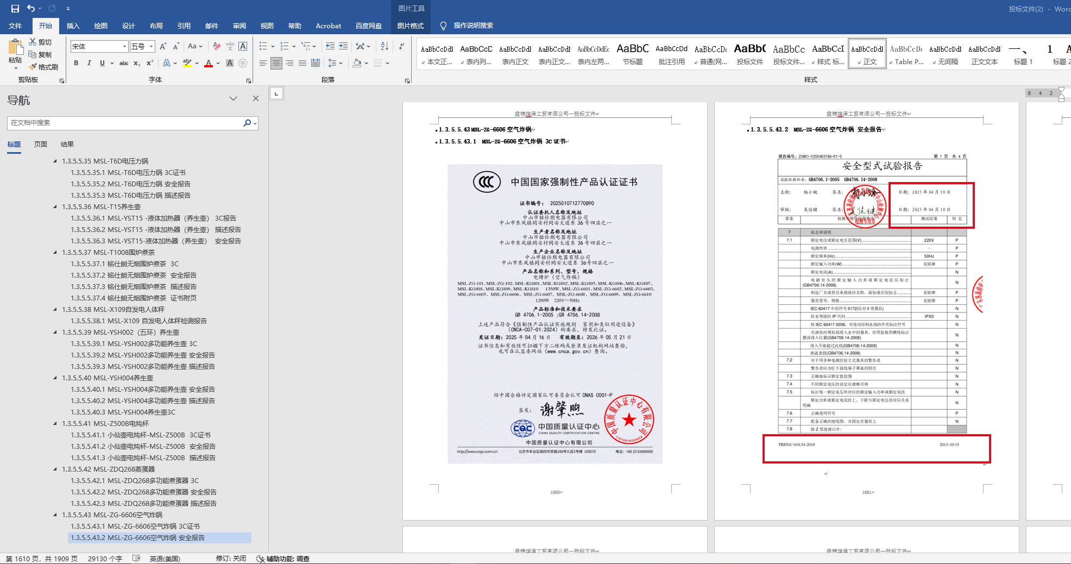Viewport: 1071px width, 564px height.
Task: Close the navigation pane
Action: click(256, 98)
